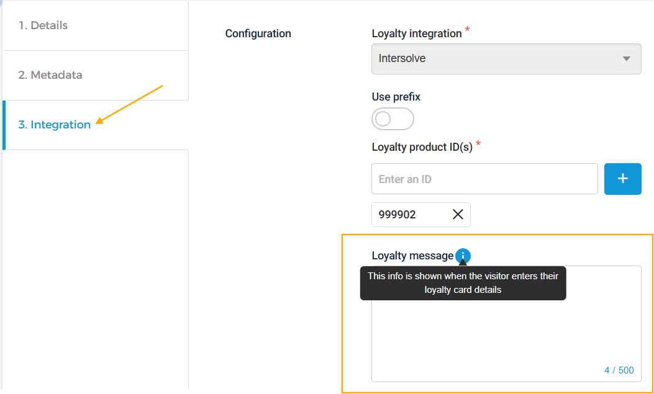Open the Intersolve loyalty integration combo box
Image resolution: width=654 pixels, height=394 pixels.
[497, 59]
